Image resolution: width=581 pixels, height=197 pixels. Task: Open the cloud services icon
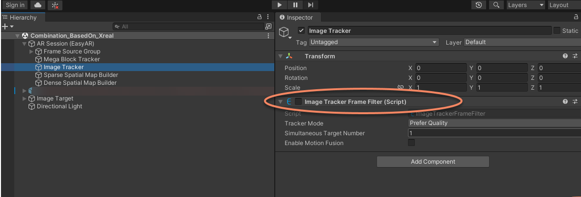click(37, 5)
